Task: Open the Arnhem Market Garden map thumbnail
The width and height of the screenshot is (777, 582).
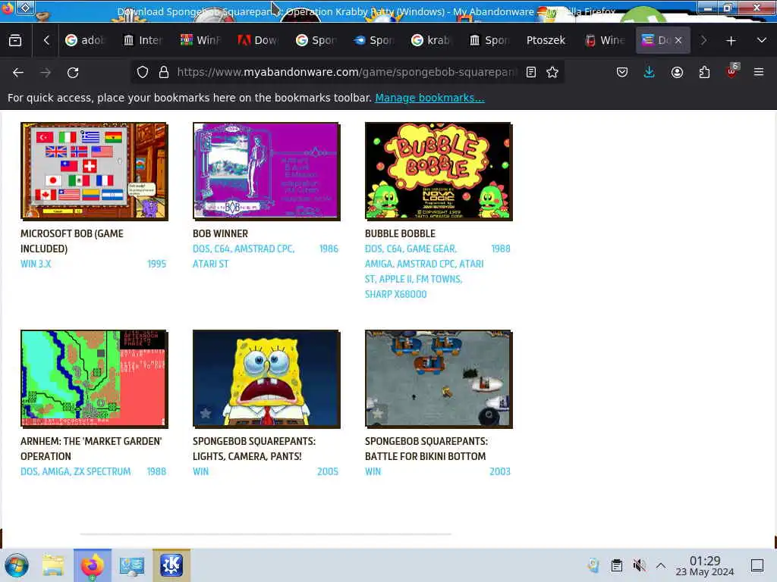Action: pos(94,379)
